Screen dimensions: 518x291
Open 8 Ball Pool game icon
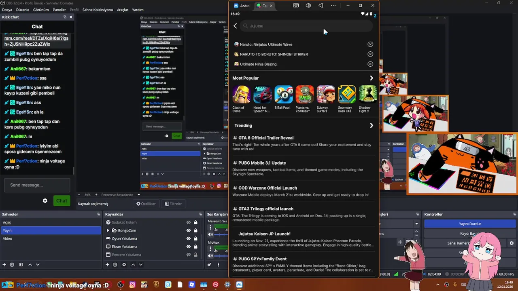283,94
